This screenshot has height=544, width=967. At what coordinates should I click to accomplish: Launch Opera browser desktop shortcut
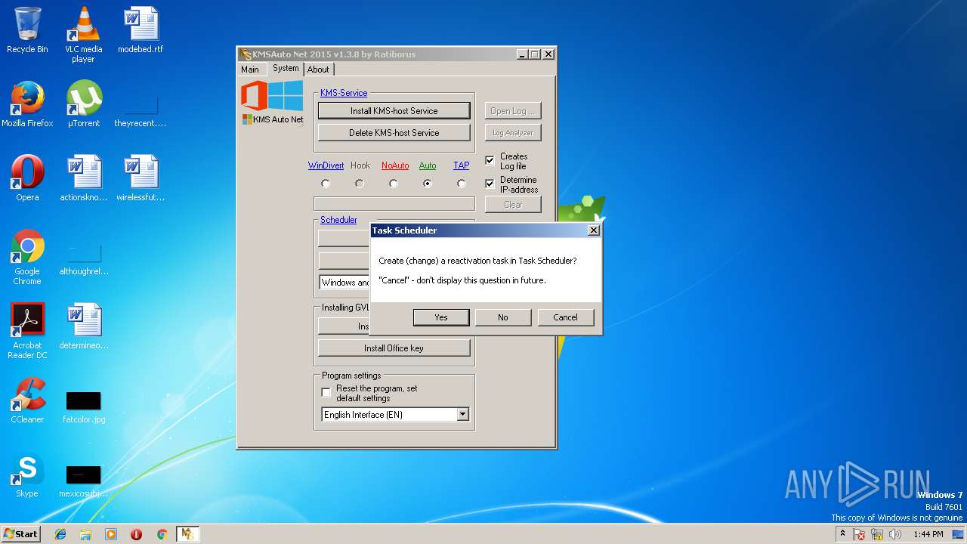point(27,178)
